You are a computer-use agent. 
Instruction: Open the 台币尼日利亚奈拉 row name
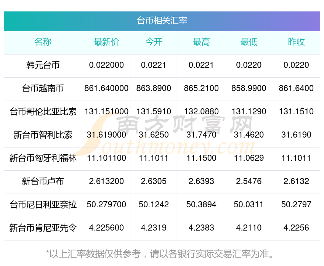coord(43,205)
